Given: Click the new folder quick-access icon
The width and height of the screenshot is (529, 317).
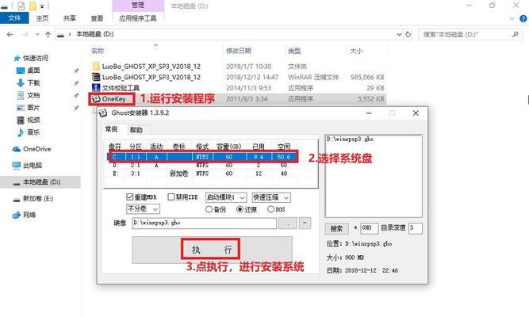Looking at the screenshot, I should 33,6.
